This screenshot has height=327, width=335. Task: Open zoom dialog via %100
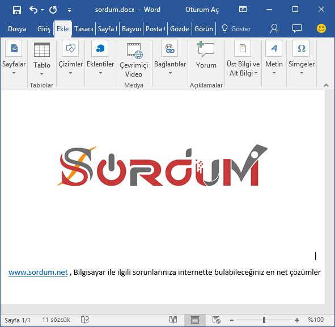click(x=316, y=320)
